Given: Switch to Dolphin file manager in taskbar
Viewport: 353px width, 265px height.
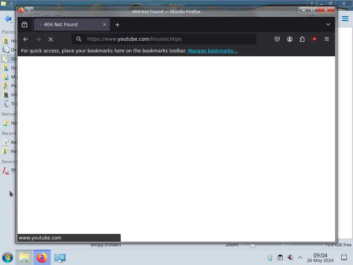Looking at the screenshot, I should (x=24, y=257).
